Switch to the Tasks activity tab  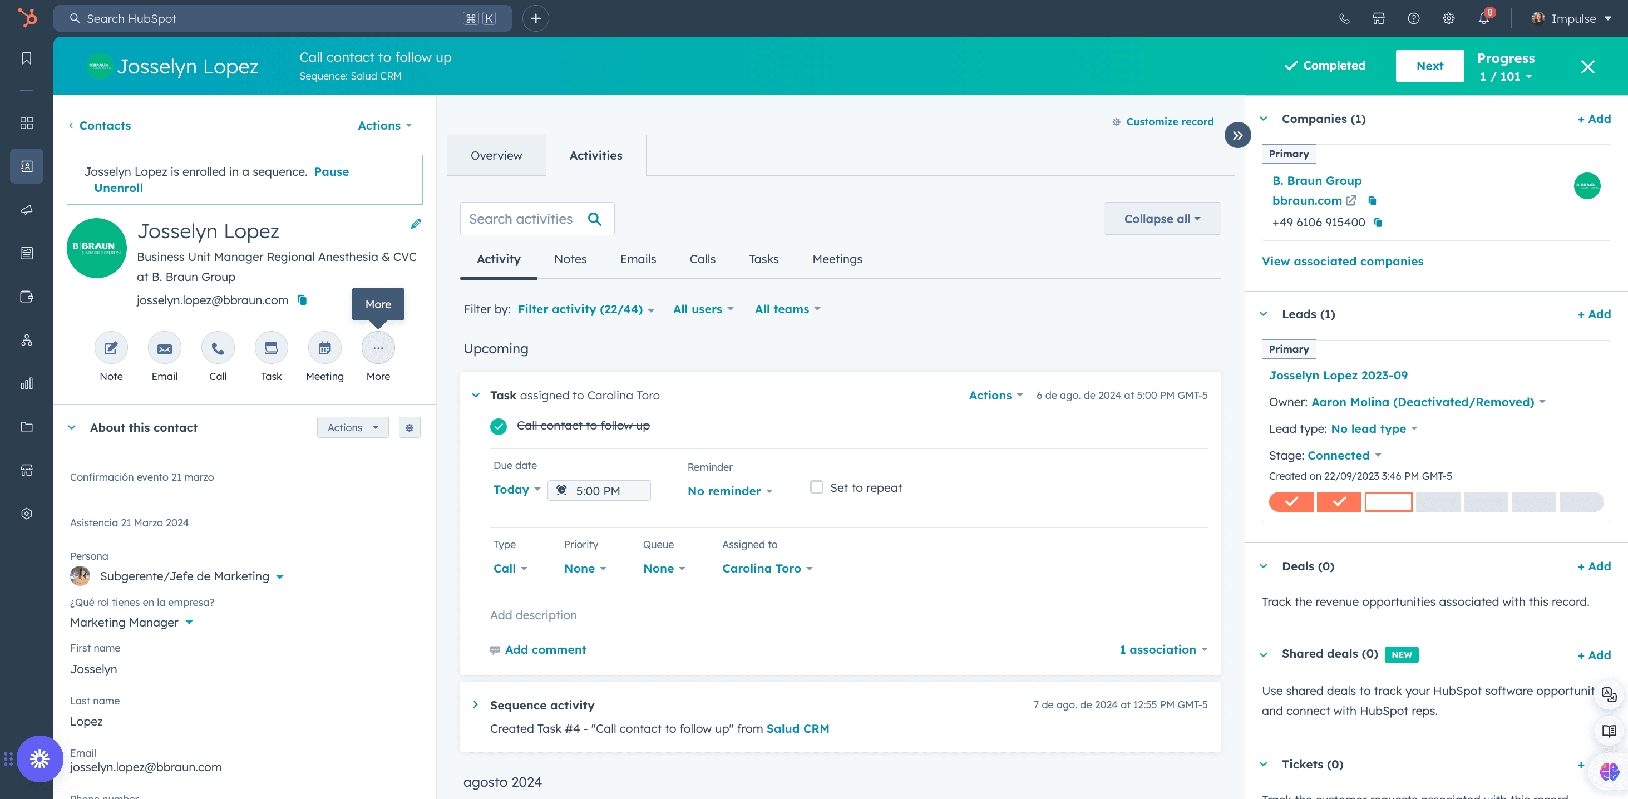point(763,259)
